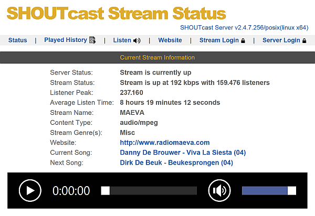Visit the http://www.radiomaeva.com link

tap(165, 143)
